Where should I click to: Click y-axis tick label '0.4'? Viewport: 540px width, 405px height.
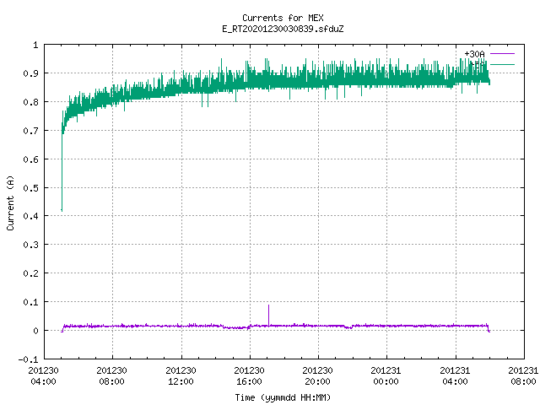coord(30,216)
